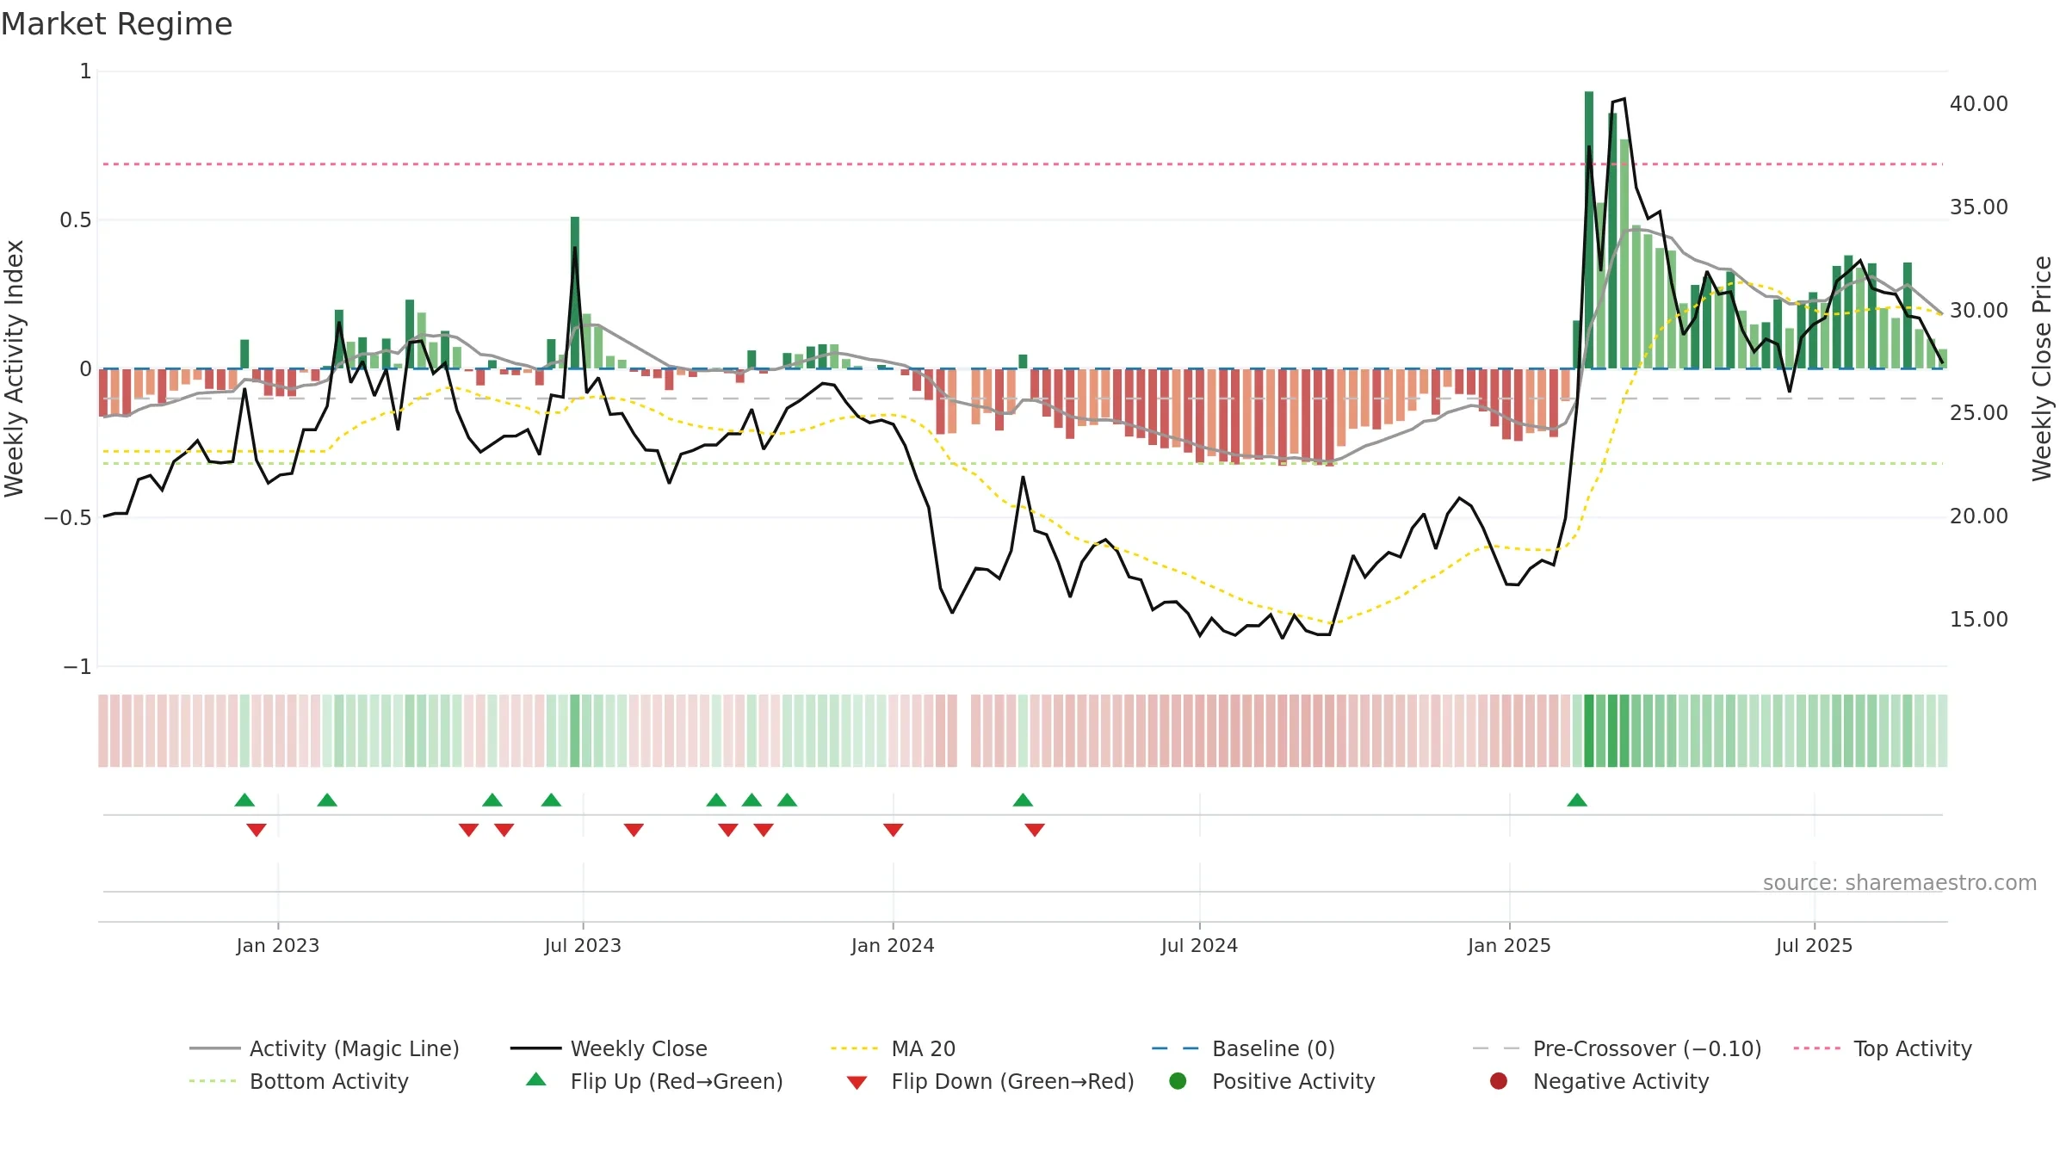
Task: Click the tallest green activity bar in early 2025
Action: 1589,230
